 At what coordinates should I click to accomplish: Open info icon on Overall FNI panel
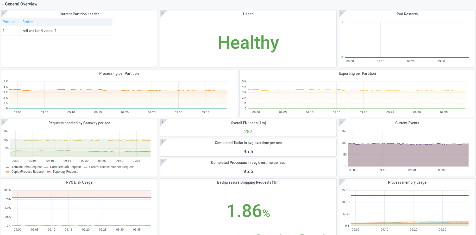162,122
